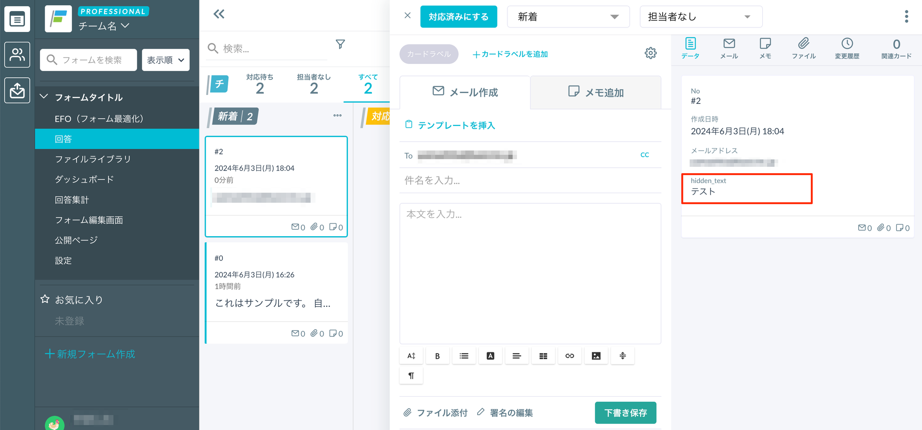This screenshot has width=922, height=430.
Task: Click 署名の編集 to edit signature
Action: click(x=505, y=412)
